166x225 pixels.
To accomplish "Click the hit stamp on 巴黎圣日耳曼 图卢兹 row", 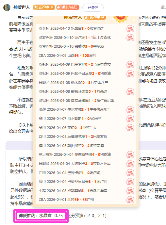I will coord(130,182).
